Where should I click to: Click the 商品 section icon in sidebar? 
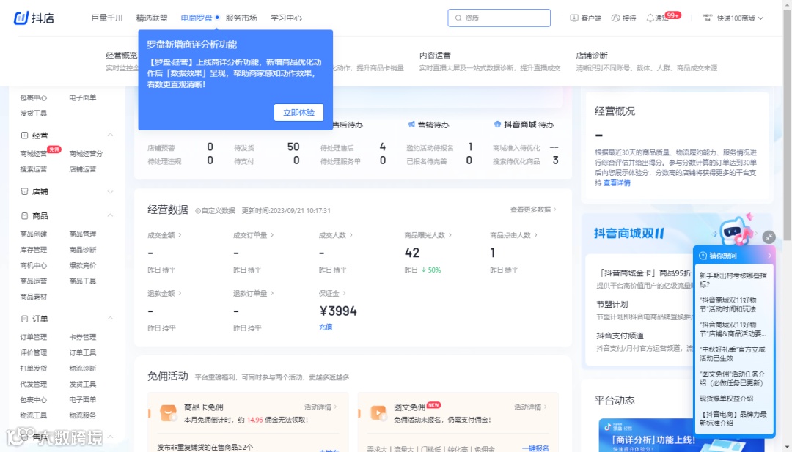(x=24, y=216)
